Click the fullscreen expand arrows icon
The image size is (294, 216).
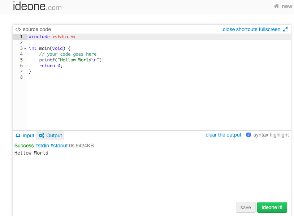coord(285,29)
